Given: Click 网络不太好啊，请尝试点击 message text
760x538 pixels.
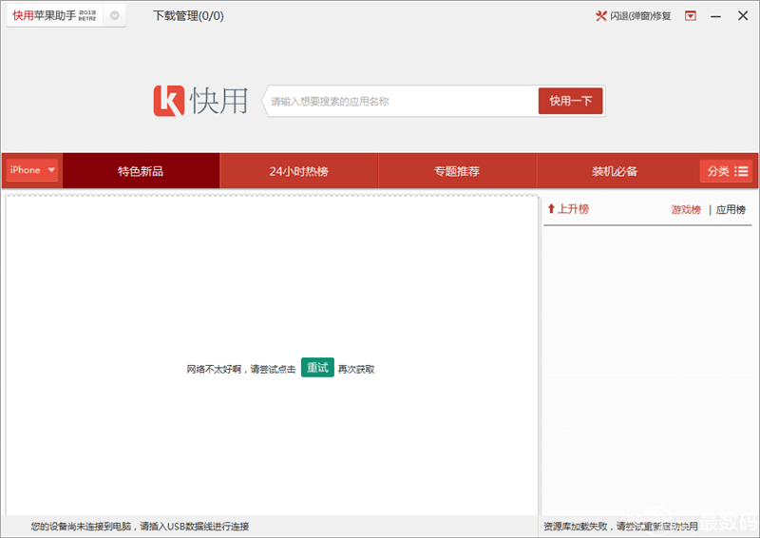Looking at the screenshot, I should pos(241,369).
